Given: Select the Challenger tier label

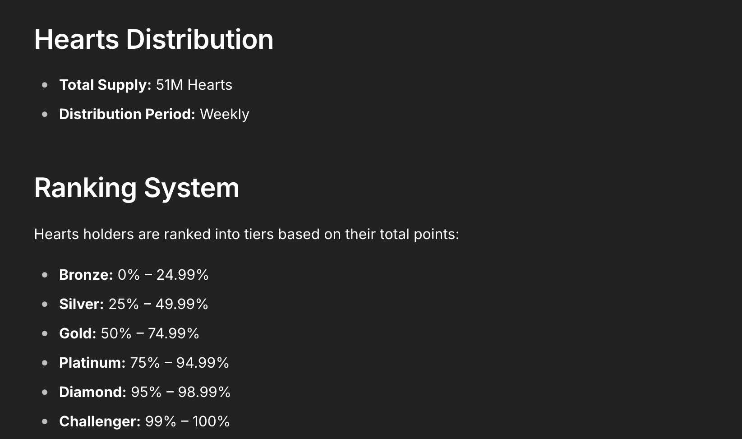Looking at the screenshot, I should pyautogui.click(x=100, y=421).
